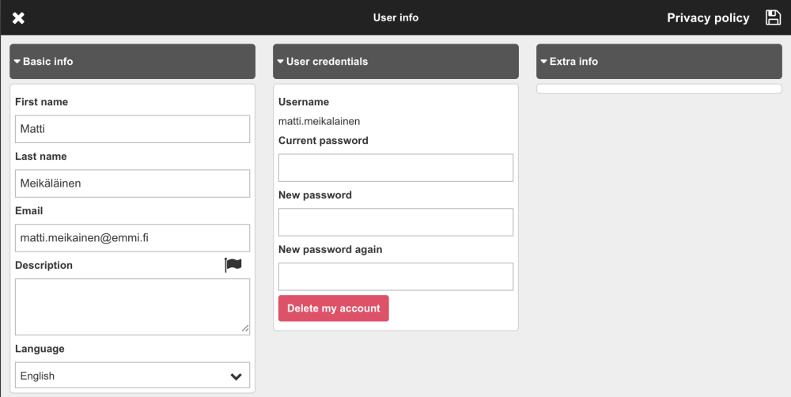The width and height of the screenshot is (791, 397).
Task: Focus the First name field
Action: (132, 129)
